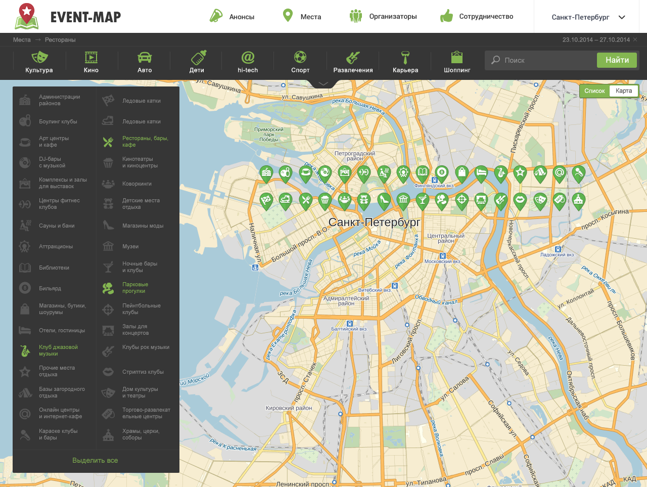
Task: Open Анонсы in the top navigation
Action: [233, 16]
